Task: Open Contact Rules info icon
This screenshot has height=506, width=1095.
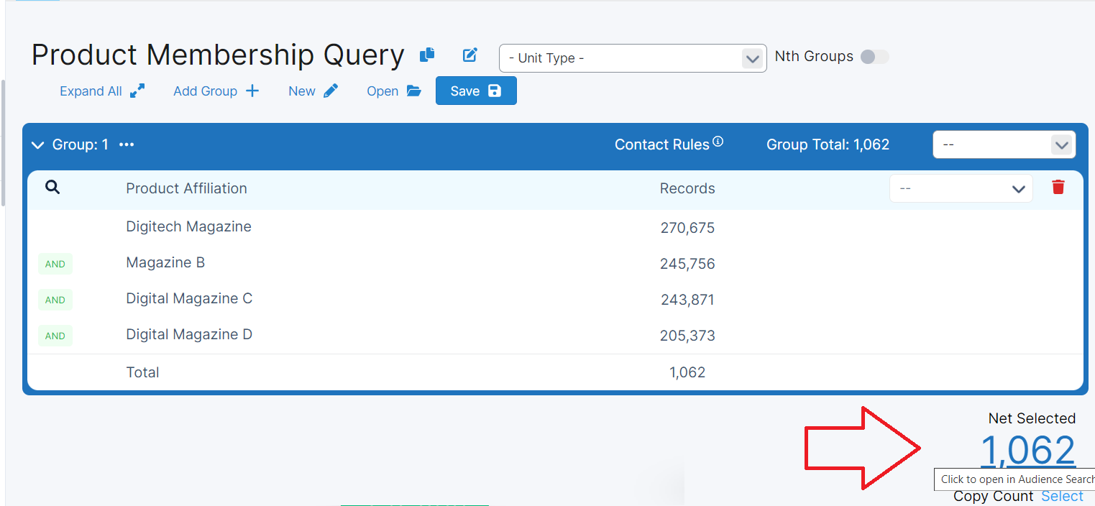Action: [718, 142]
